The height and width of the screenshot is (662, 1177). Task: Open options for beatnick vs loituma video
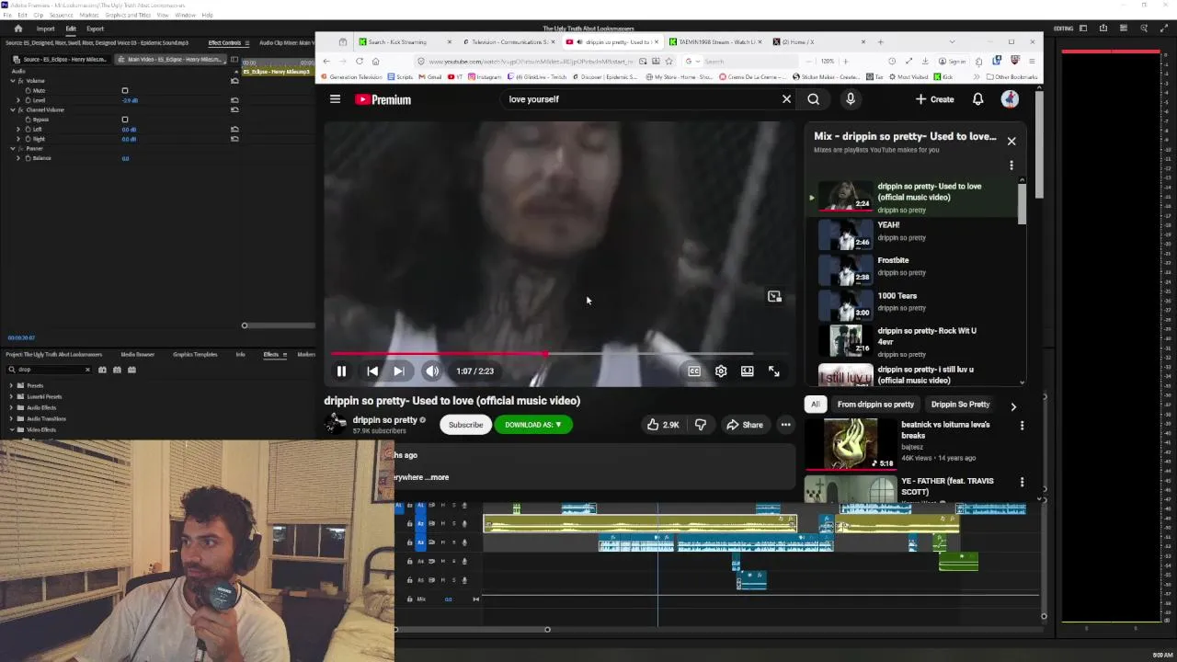click(x=1022, y=426)
